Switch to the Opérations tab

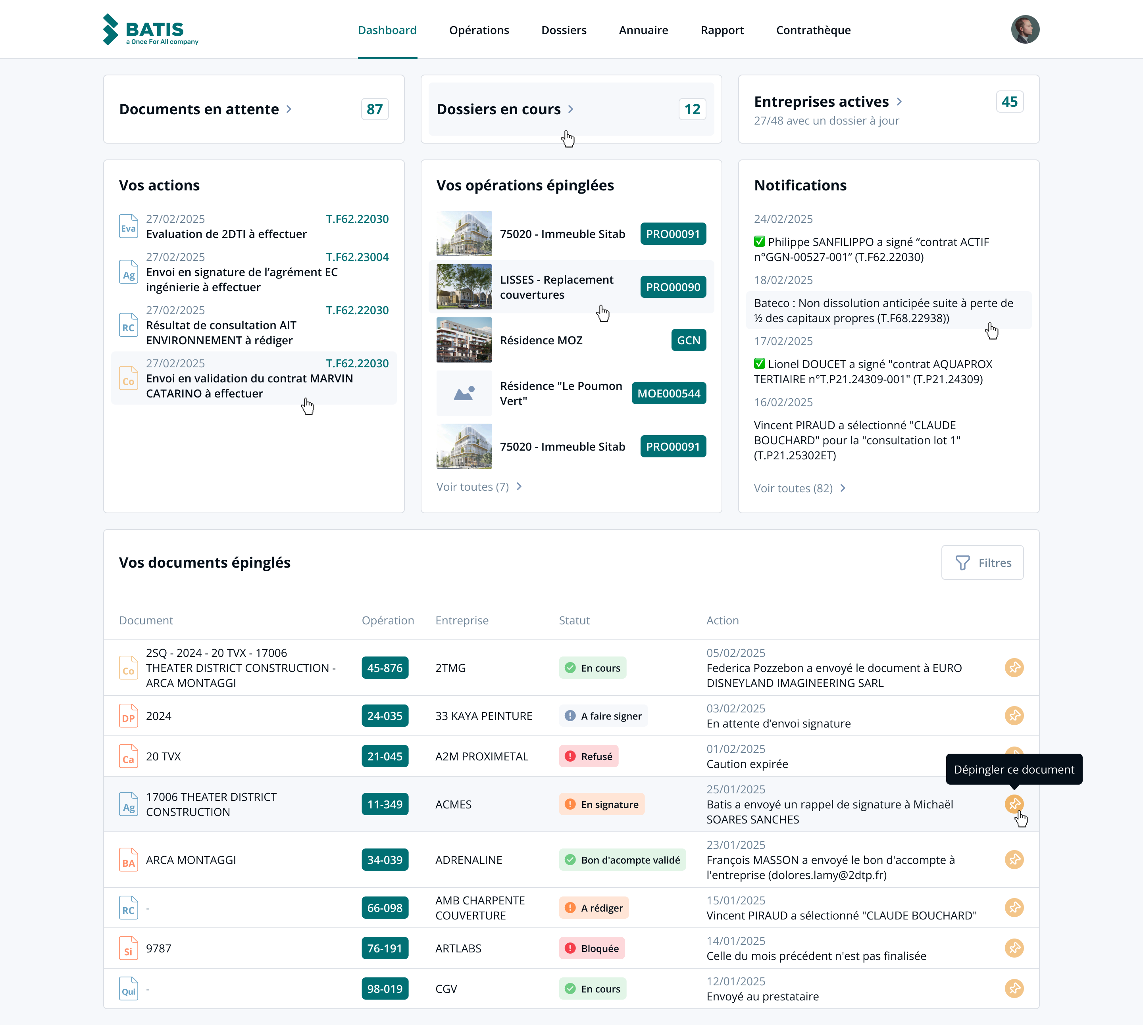pos(479,30)
